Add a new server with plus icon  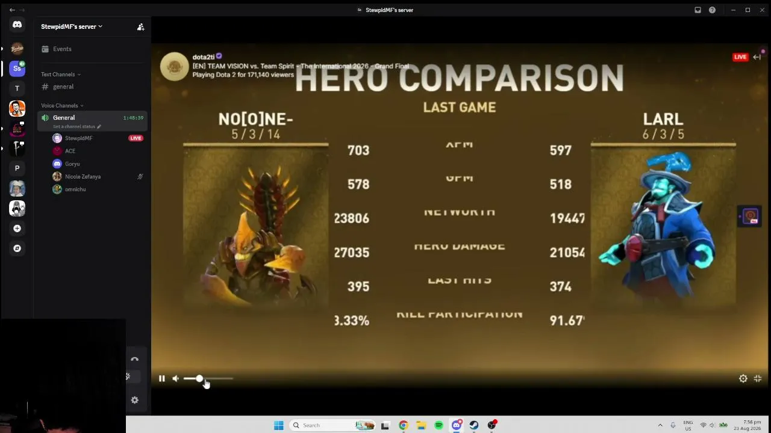pyautogui.click(x=17, y=229)
